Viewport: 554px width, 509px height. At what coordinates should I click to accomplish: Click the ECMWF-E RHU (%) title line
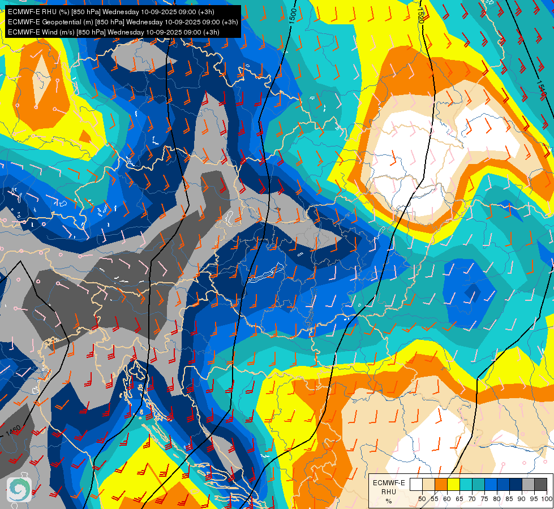pyautogui.click(x=111, y=12)
